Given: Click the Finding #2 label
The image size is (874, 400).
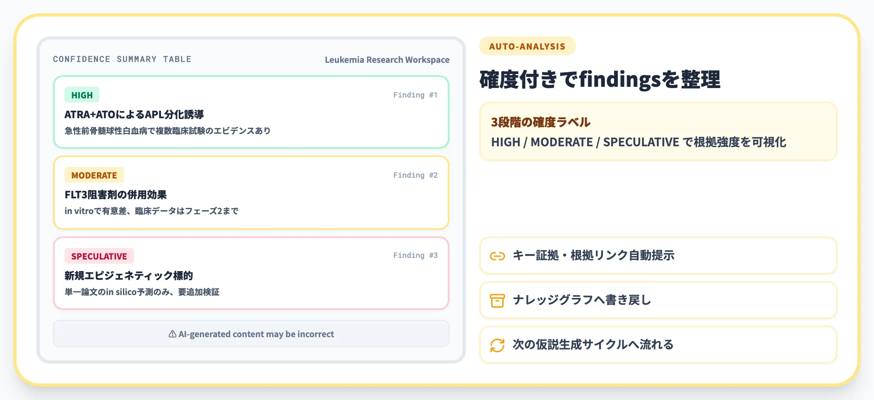Looking at the screenshot, I should [x=415, y=175].
